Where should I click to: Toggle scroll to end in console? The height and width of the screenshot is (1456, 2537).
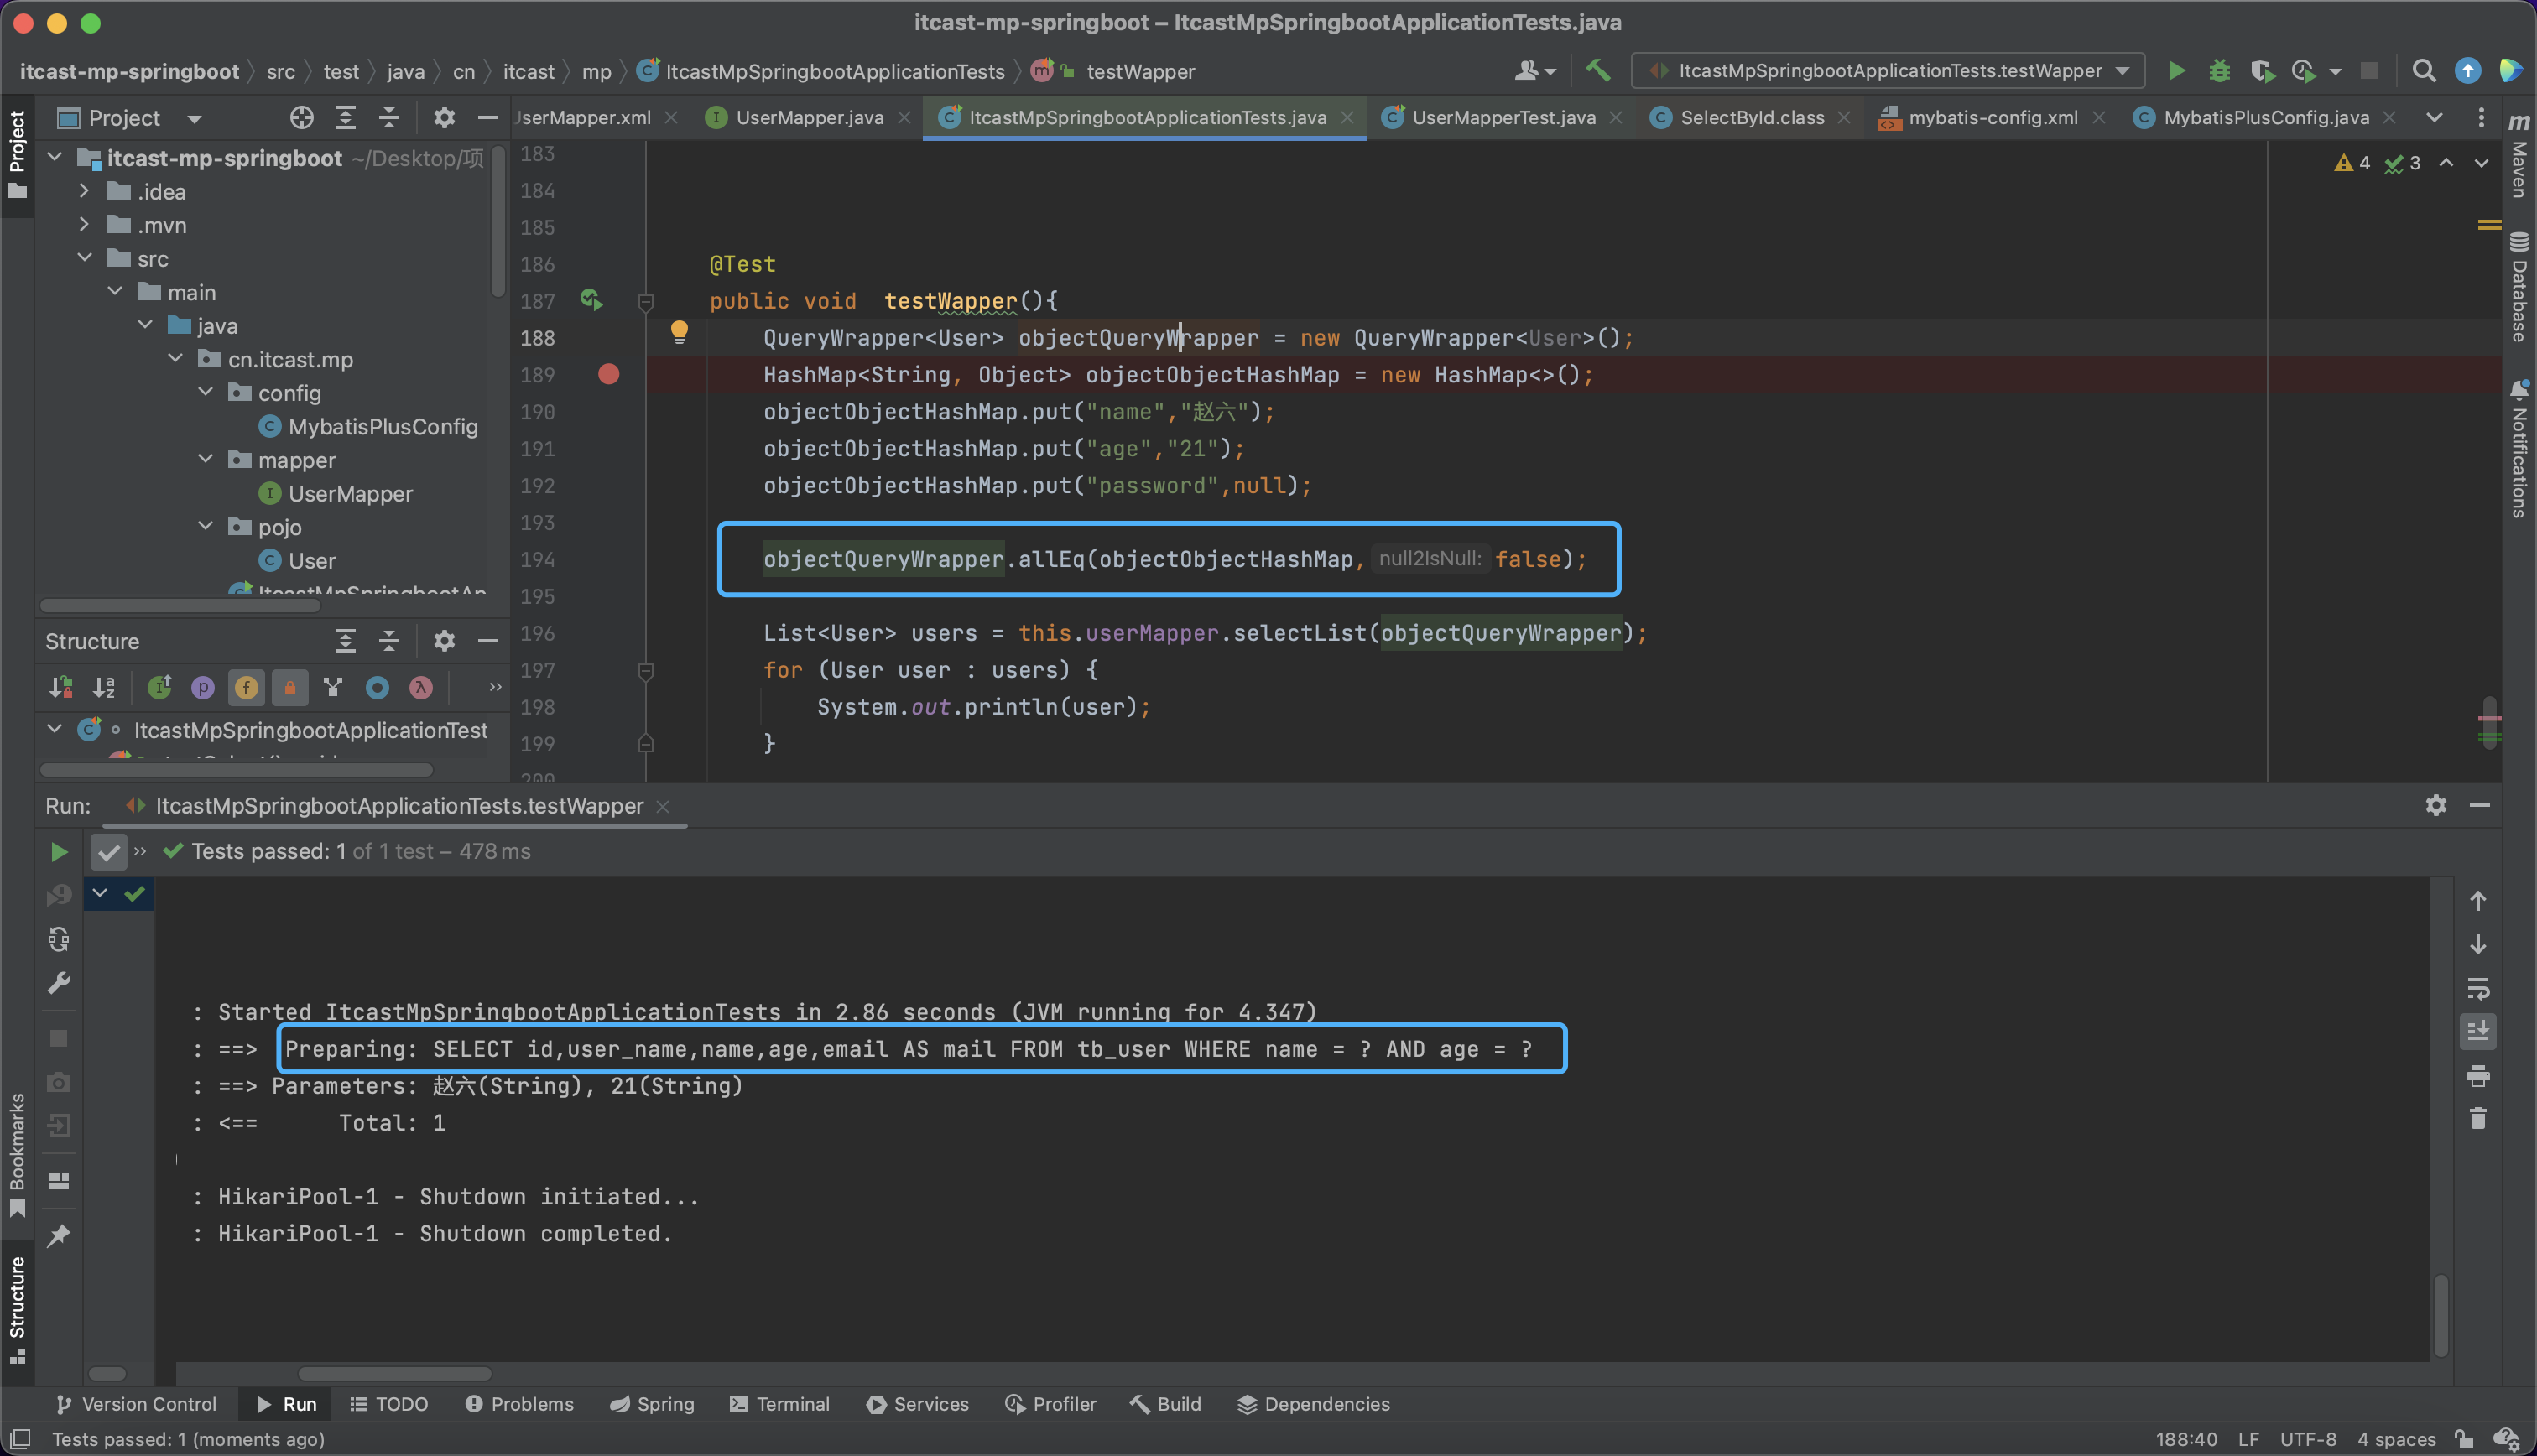(x=2477, y=1031)
